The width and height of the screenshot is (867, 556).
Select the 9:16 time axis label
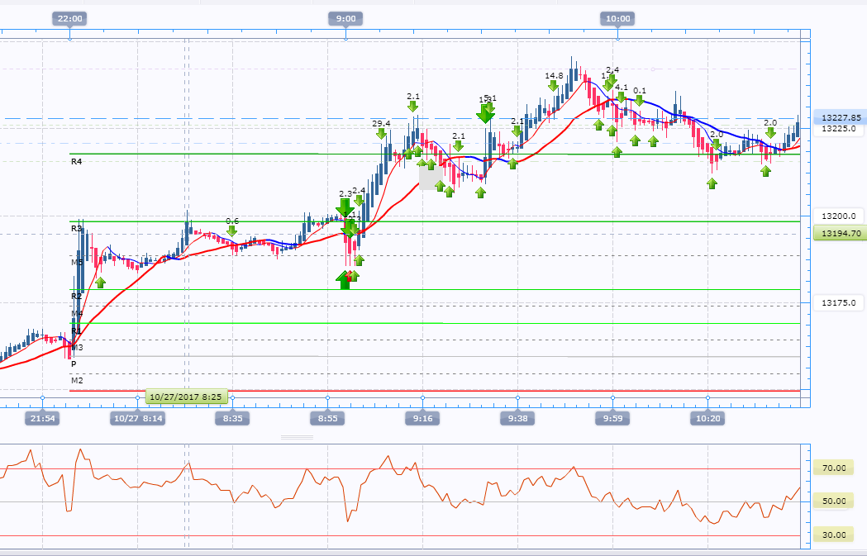(x=423, y=418)
